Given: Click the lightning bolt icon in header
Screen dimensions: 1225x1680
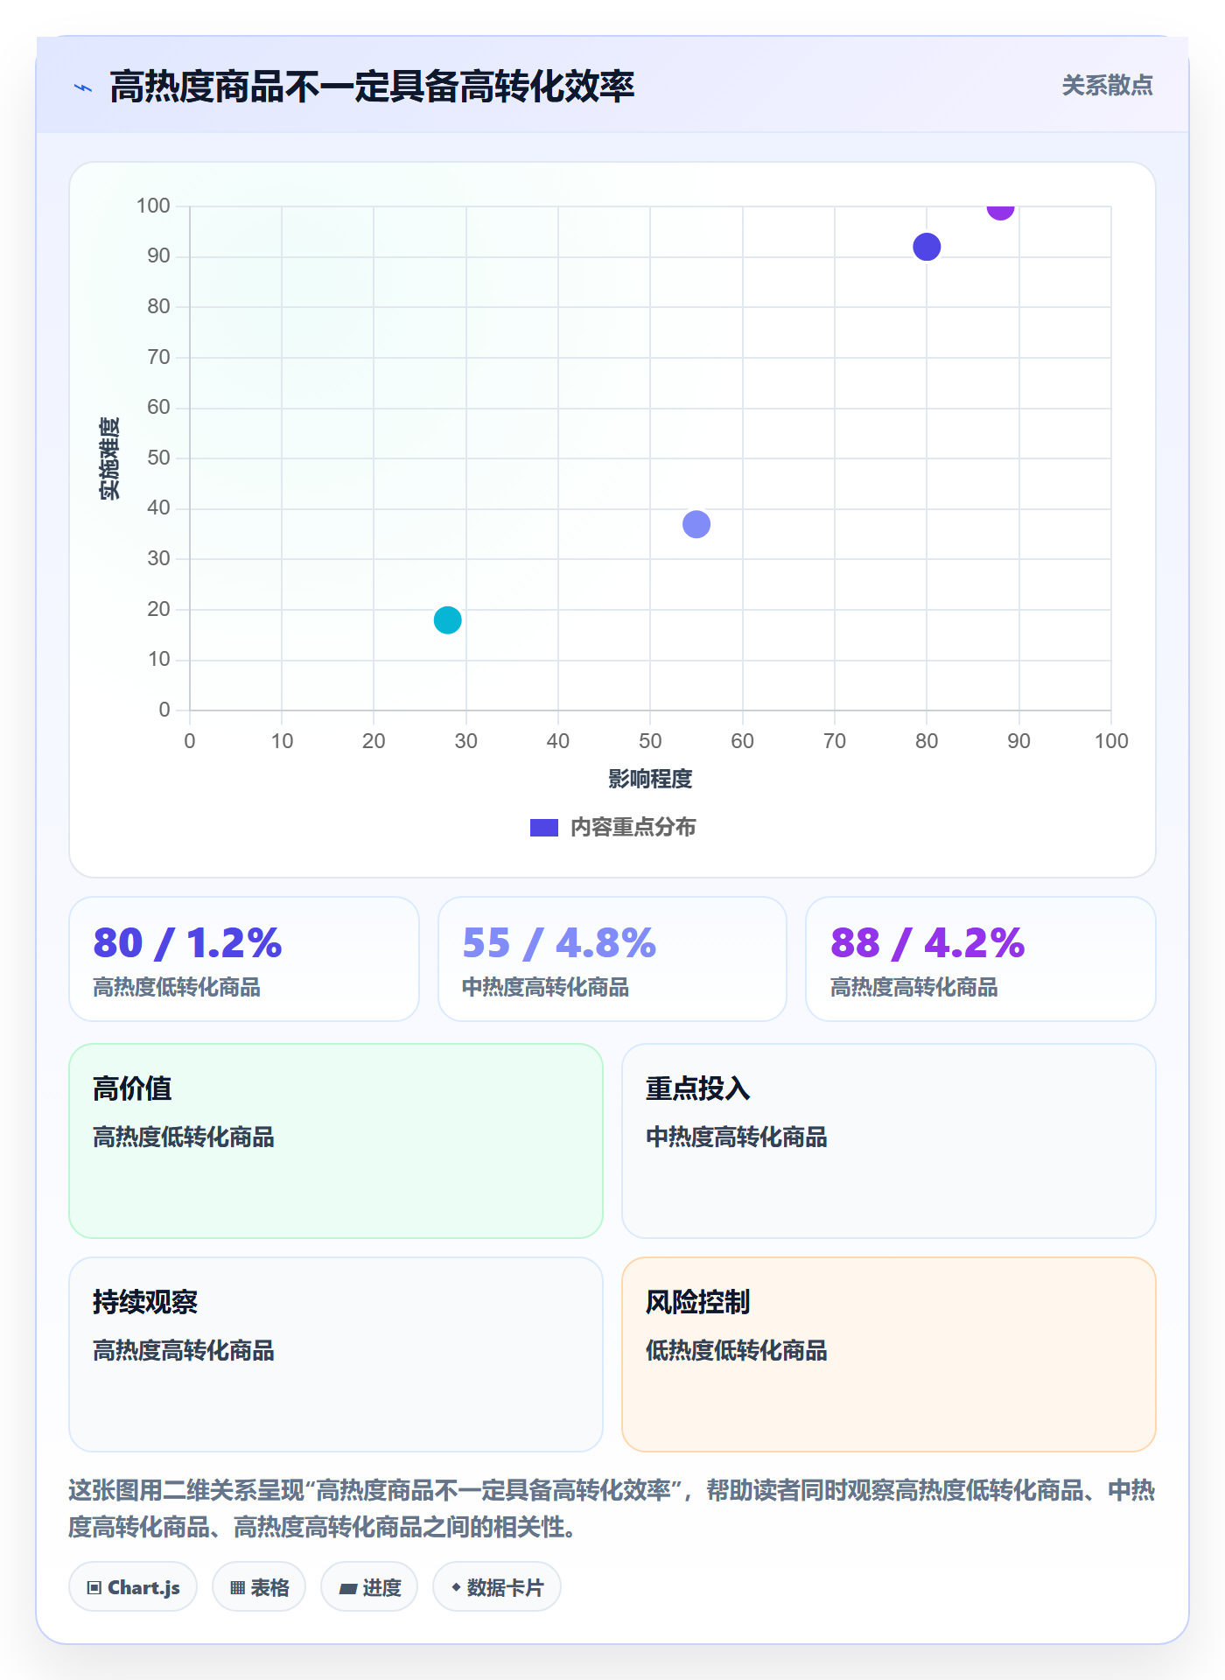Looking at the screenshot, I should coord(83,87).
